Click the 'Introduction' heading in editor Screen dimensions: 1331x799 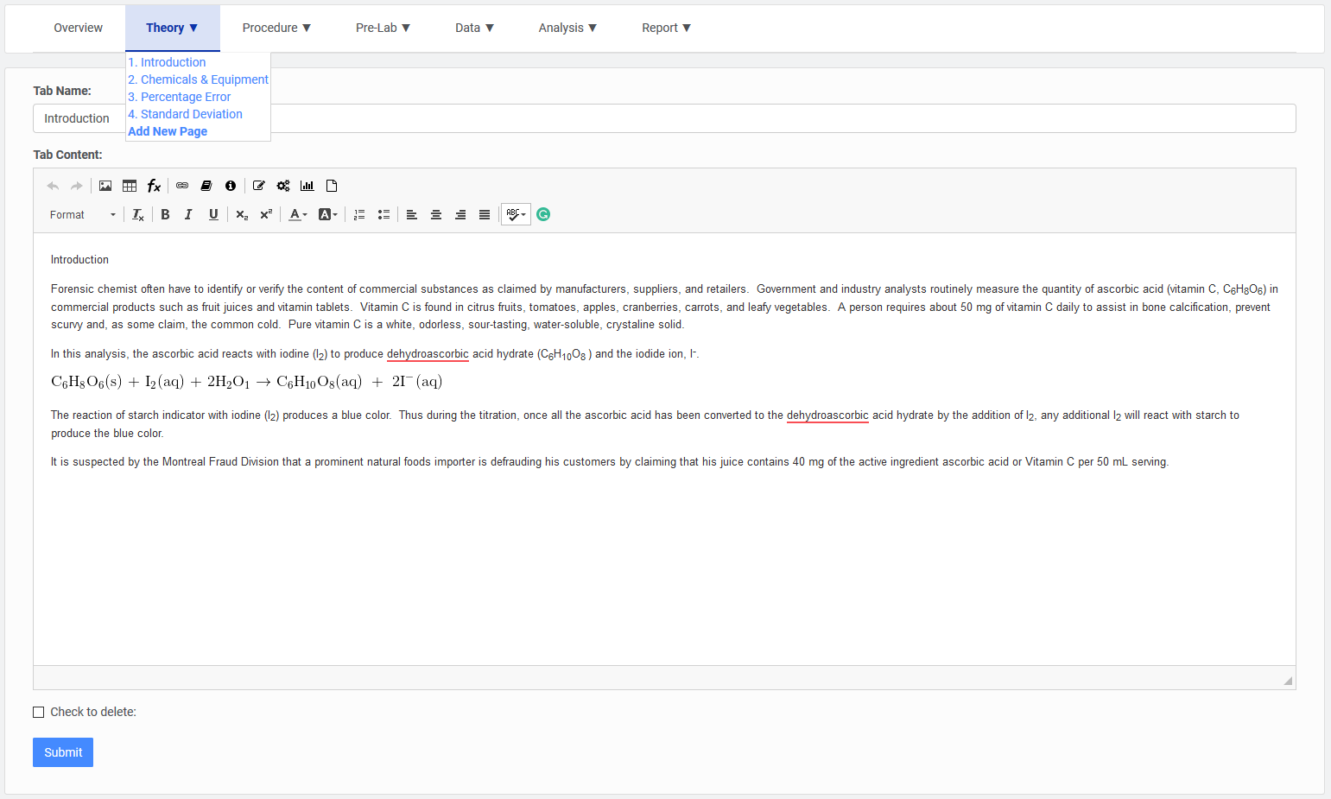[x=79, y=259]
